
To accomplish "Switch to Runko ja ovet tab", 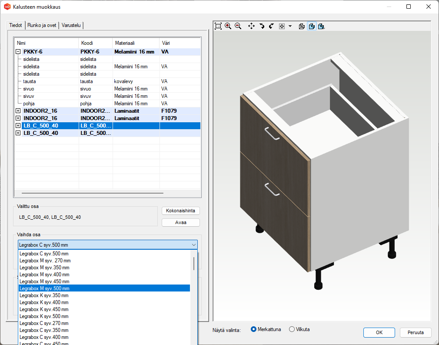I will tap(42, 25).
